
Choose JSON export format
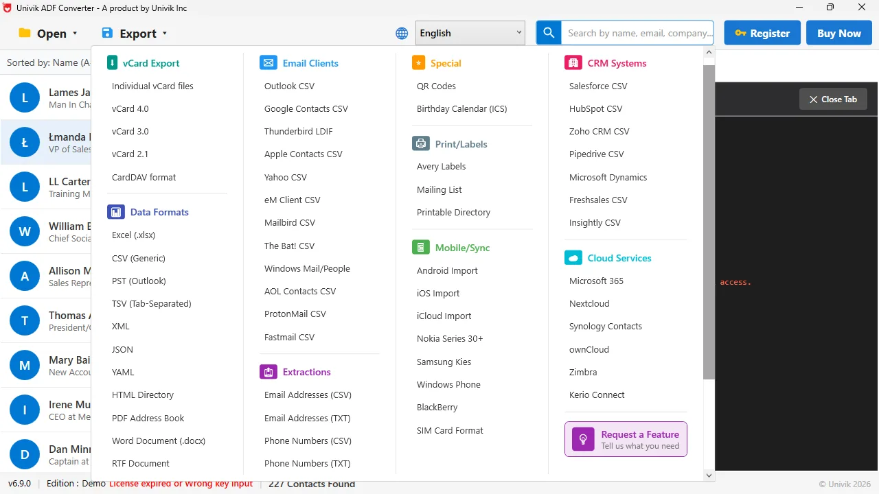pos(122,349)
